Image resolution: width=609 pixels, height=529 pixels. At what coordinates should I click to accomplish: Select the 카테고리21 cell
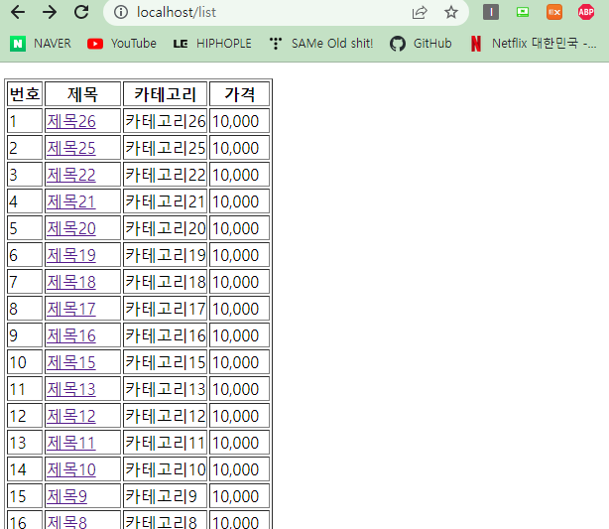(x=165, y=201)
